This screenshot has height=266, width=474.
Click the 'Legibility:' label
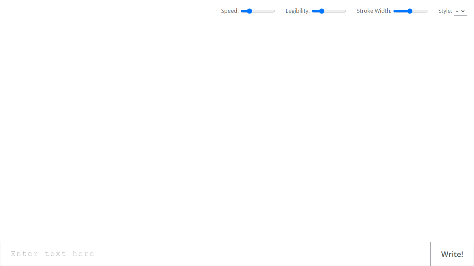pyautogui.click(x=297, y=11)
